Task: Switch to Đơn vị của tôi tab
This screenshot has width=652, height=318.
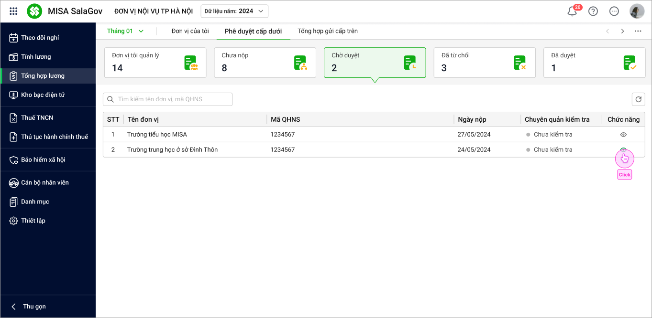Action: point(190,31)
